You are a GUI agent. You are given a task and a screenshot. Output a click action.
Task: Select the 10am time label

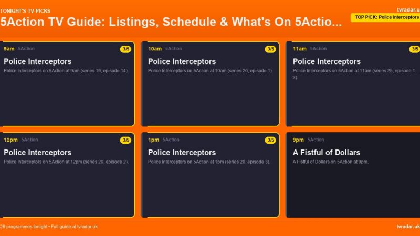[155, 49]
